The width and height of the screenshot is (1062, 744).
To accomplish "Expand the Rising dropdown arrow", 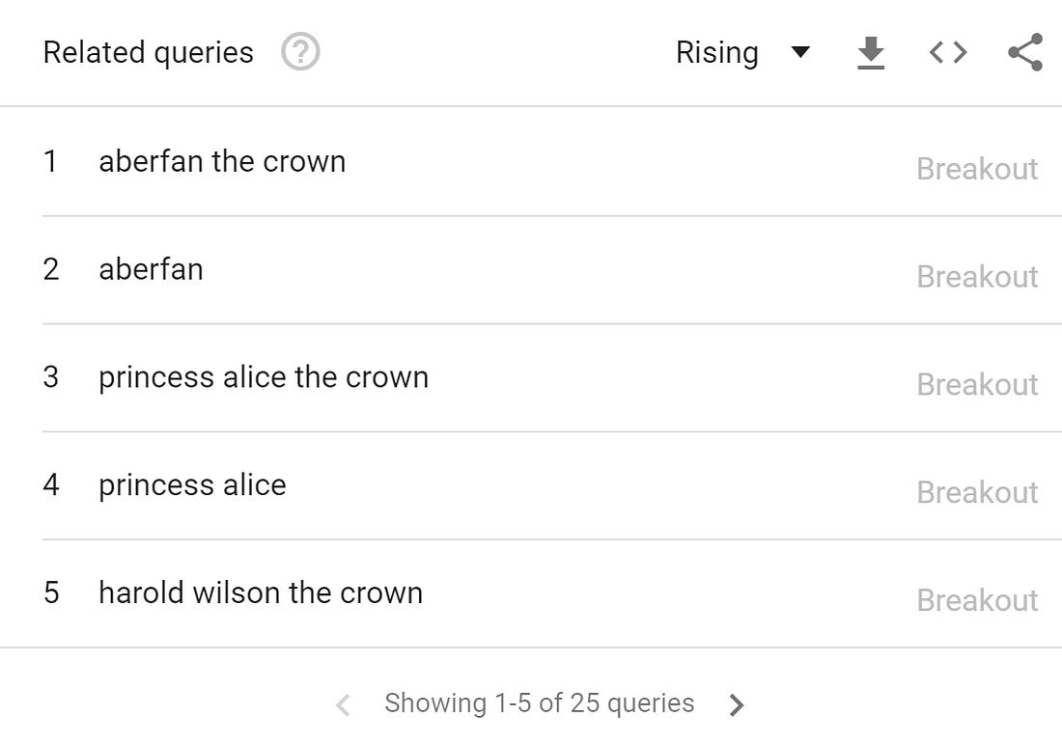I will [800, 52].
